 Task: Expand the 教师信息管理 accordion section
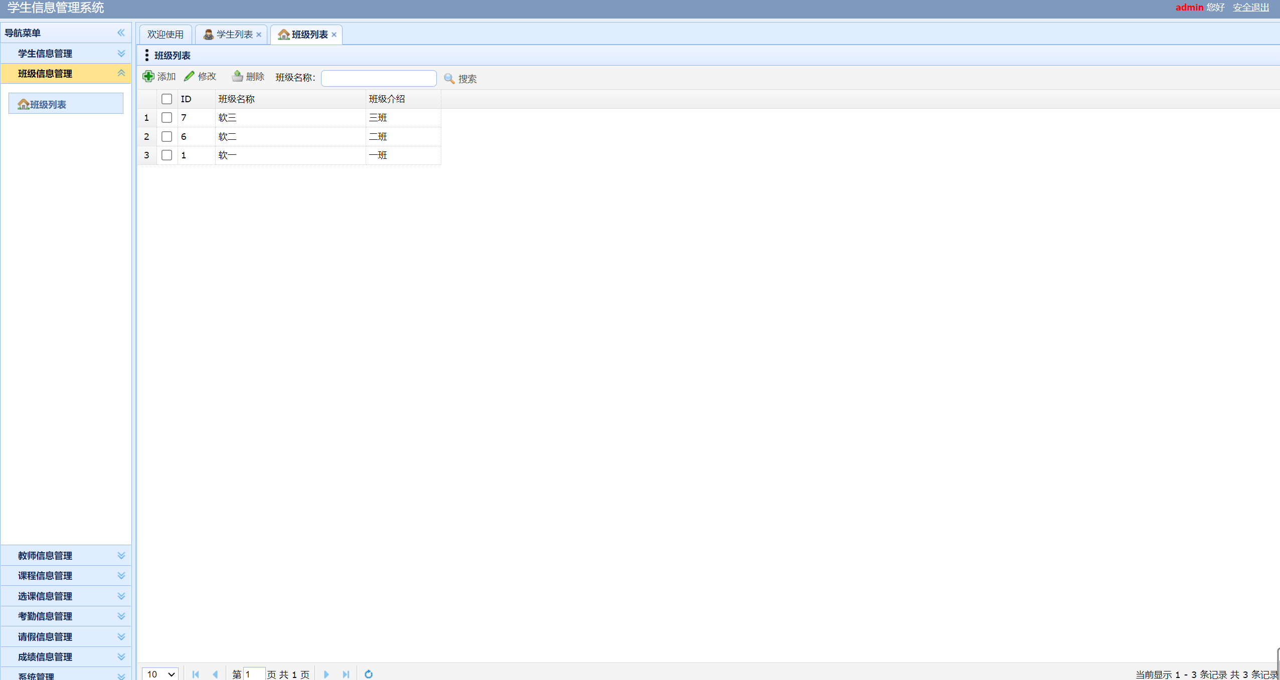point(121,556)
